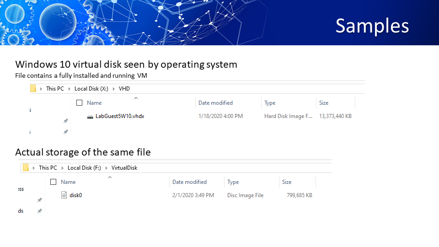Sort the VHD folder by Date modified
The height and width of the screenshot is (247, 439).
pos(215,103)
